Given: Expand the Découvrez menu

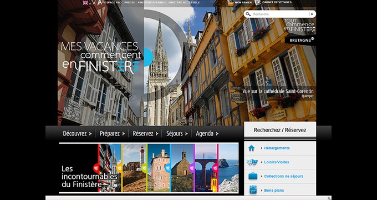Looking at the screenshot, I should point(77,133).
